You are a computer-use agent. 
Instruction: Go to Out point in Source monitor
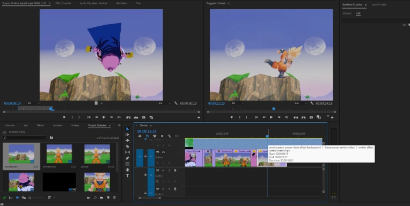119,117
